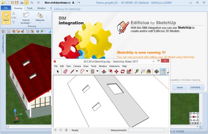Expand the Shape tool dropdown arrow
This screenshot has height=134, width=208.
point(97,71)
